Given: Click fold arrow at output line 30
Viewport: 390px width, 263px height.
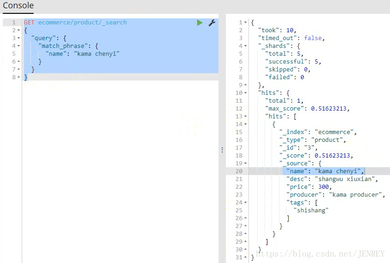Looking at the screenshot, I should click(246, 249).
